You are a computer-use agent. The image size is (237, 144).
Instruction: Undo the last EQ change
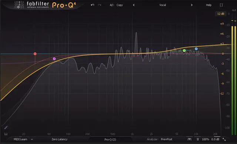point(93,5)
